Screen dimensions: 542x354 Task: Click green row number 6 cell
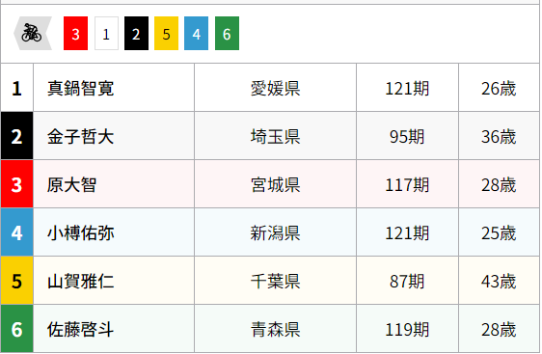[17, 328]
